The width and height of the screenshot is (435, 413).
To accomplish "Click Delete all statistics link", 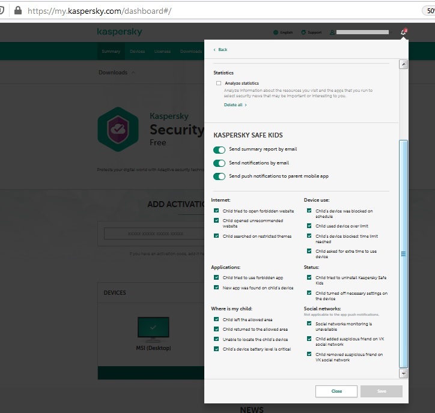I will pyautogui.click(x=236, y=105).
